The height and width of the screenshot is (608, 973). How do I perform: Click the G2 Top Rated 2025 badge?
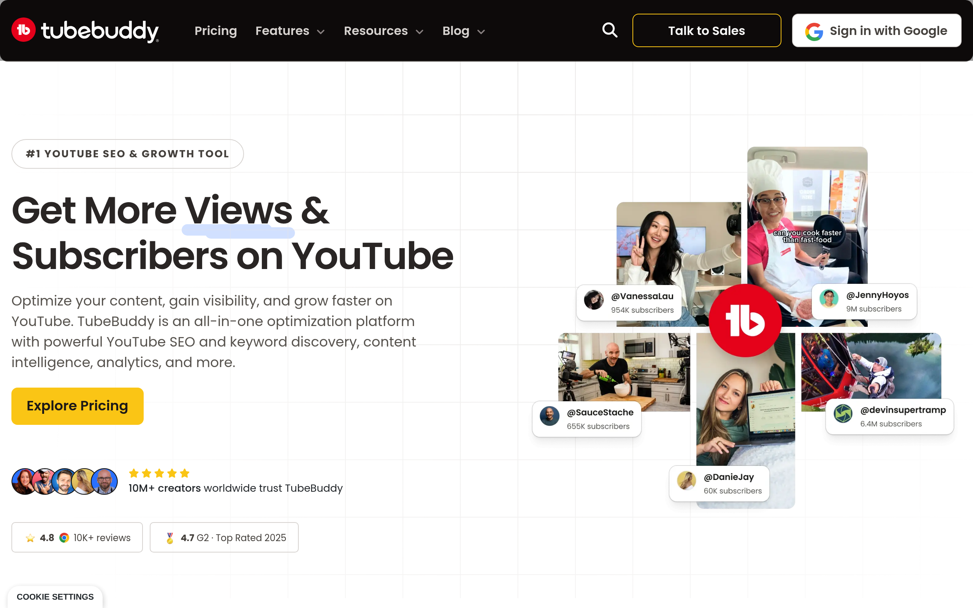tap(224, 537)
